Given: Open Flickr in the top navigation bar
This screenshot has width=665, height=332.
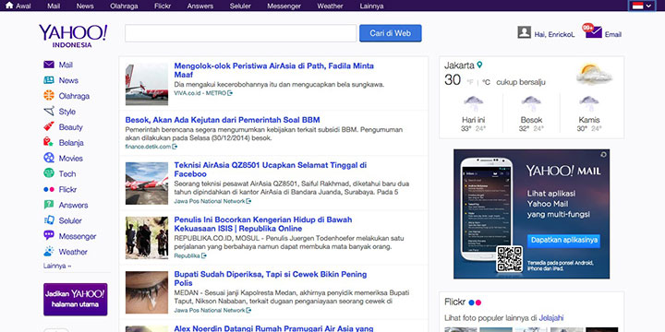Looking at the screenshot, I should click(163, 6).
